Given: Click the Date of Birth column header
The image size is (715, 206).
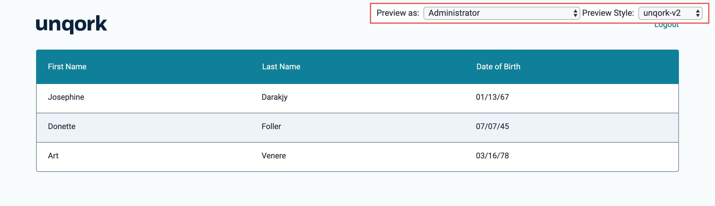Looking at the screenshot, I should point(498,67).
